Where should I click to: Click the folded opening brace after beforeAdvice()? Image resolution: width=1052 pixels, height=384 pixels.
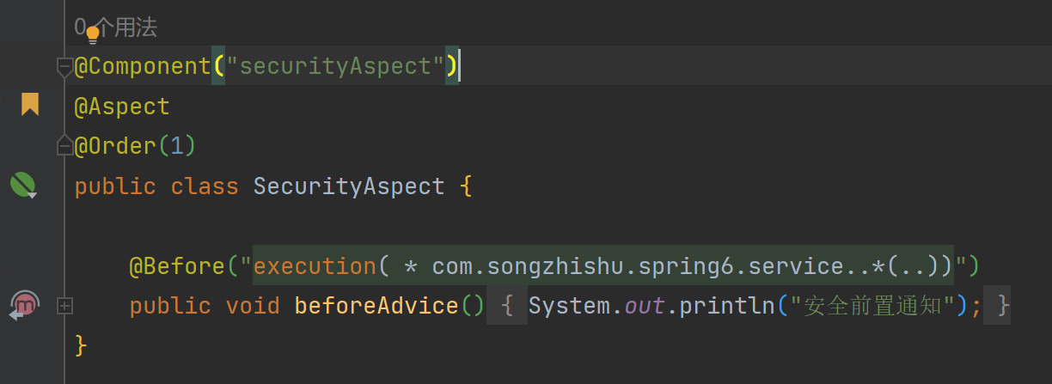[508, 306]
